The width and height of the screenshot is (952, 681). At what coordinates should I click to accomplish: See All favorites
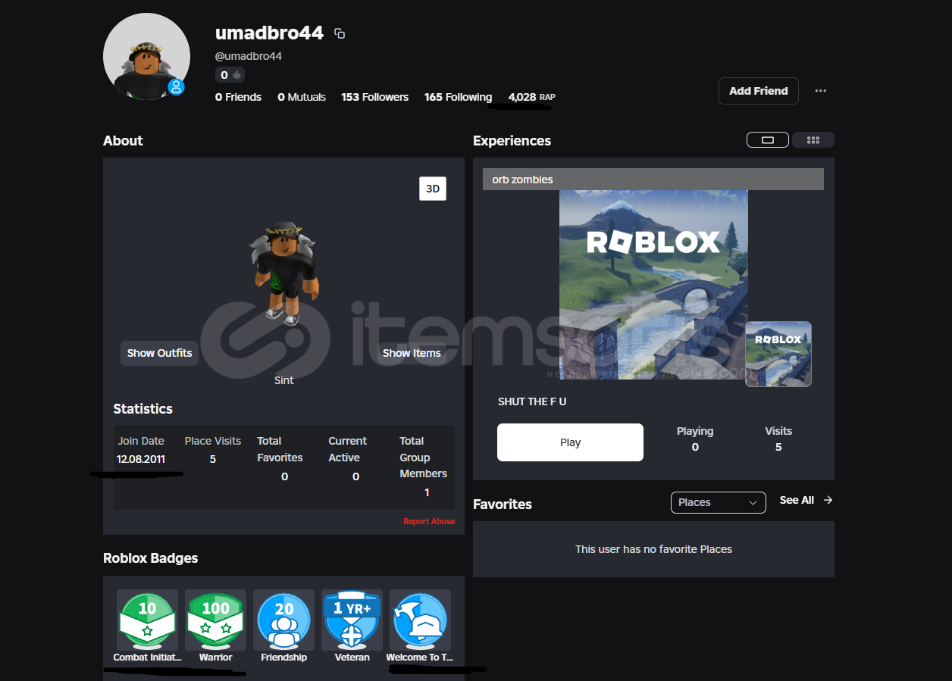(x=797, y=500)
